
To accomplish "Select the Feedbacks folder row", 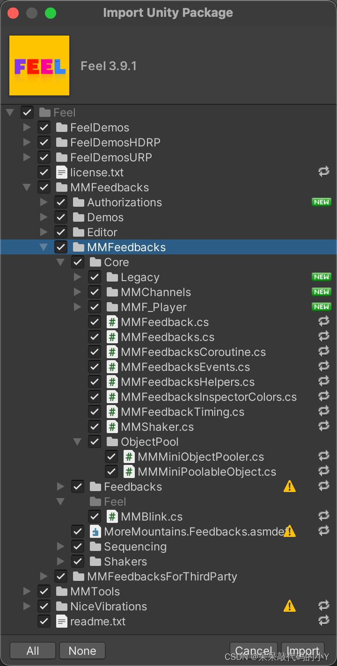I will (168, 487).
